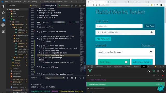The image size is (166, 93).
Task: Open Source Control view with badge
Action: (3, 19)
